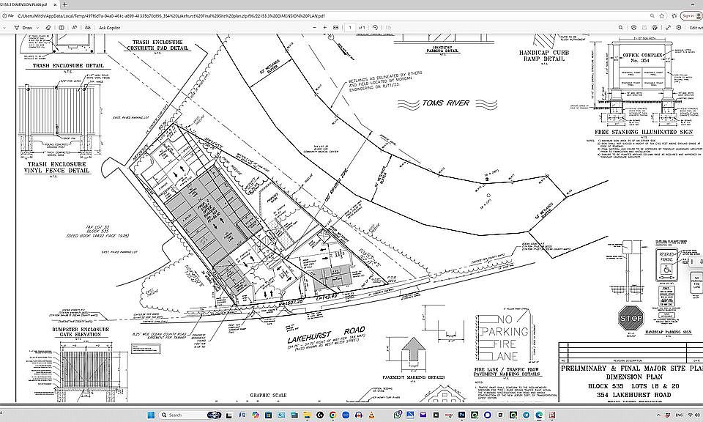Open the Favorites list icon

coord(674,15)
